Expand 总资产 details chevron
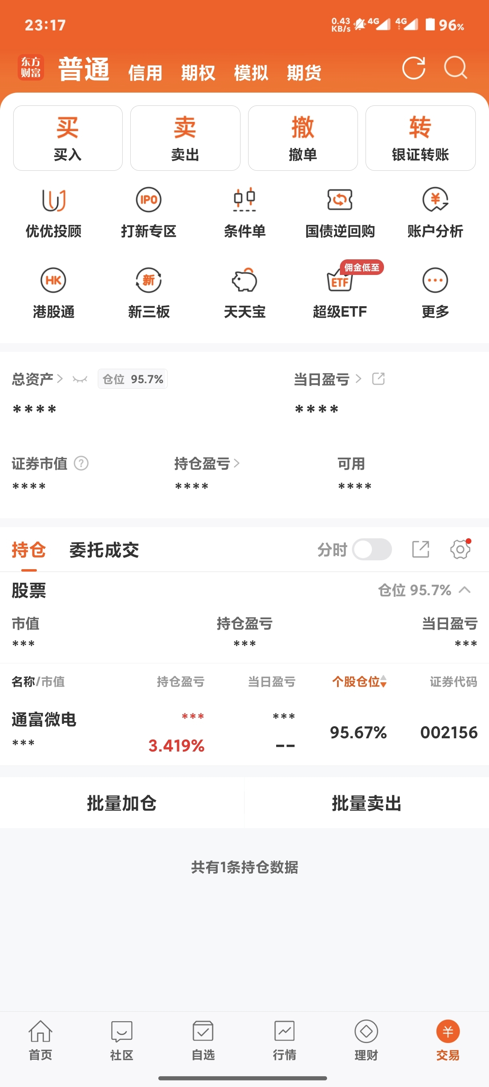The width and height of the screenshot is (489, 1087). pos(60,379)
